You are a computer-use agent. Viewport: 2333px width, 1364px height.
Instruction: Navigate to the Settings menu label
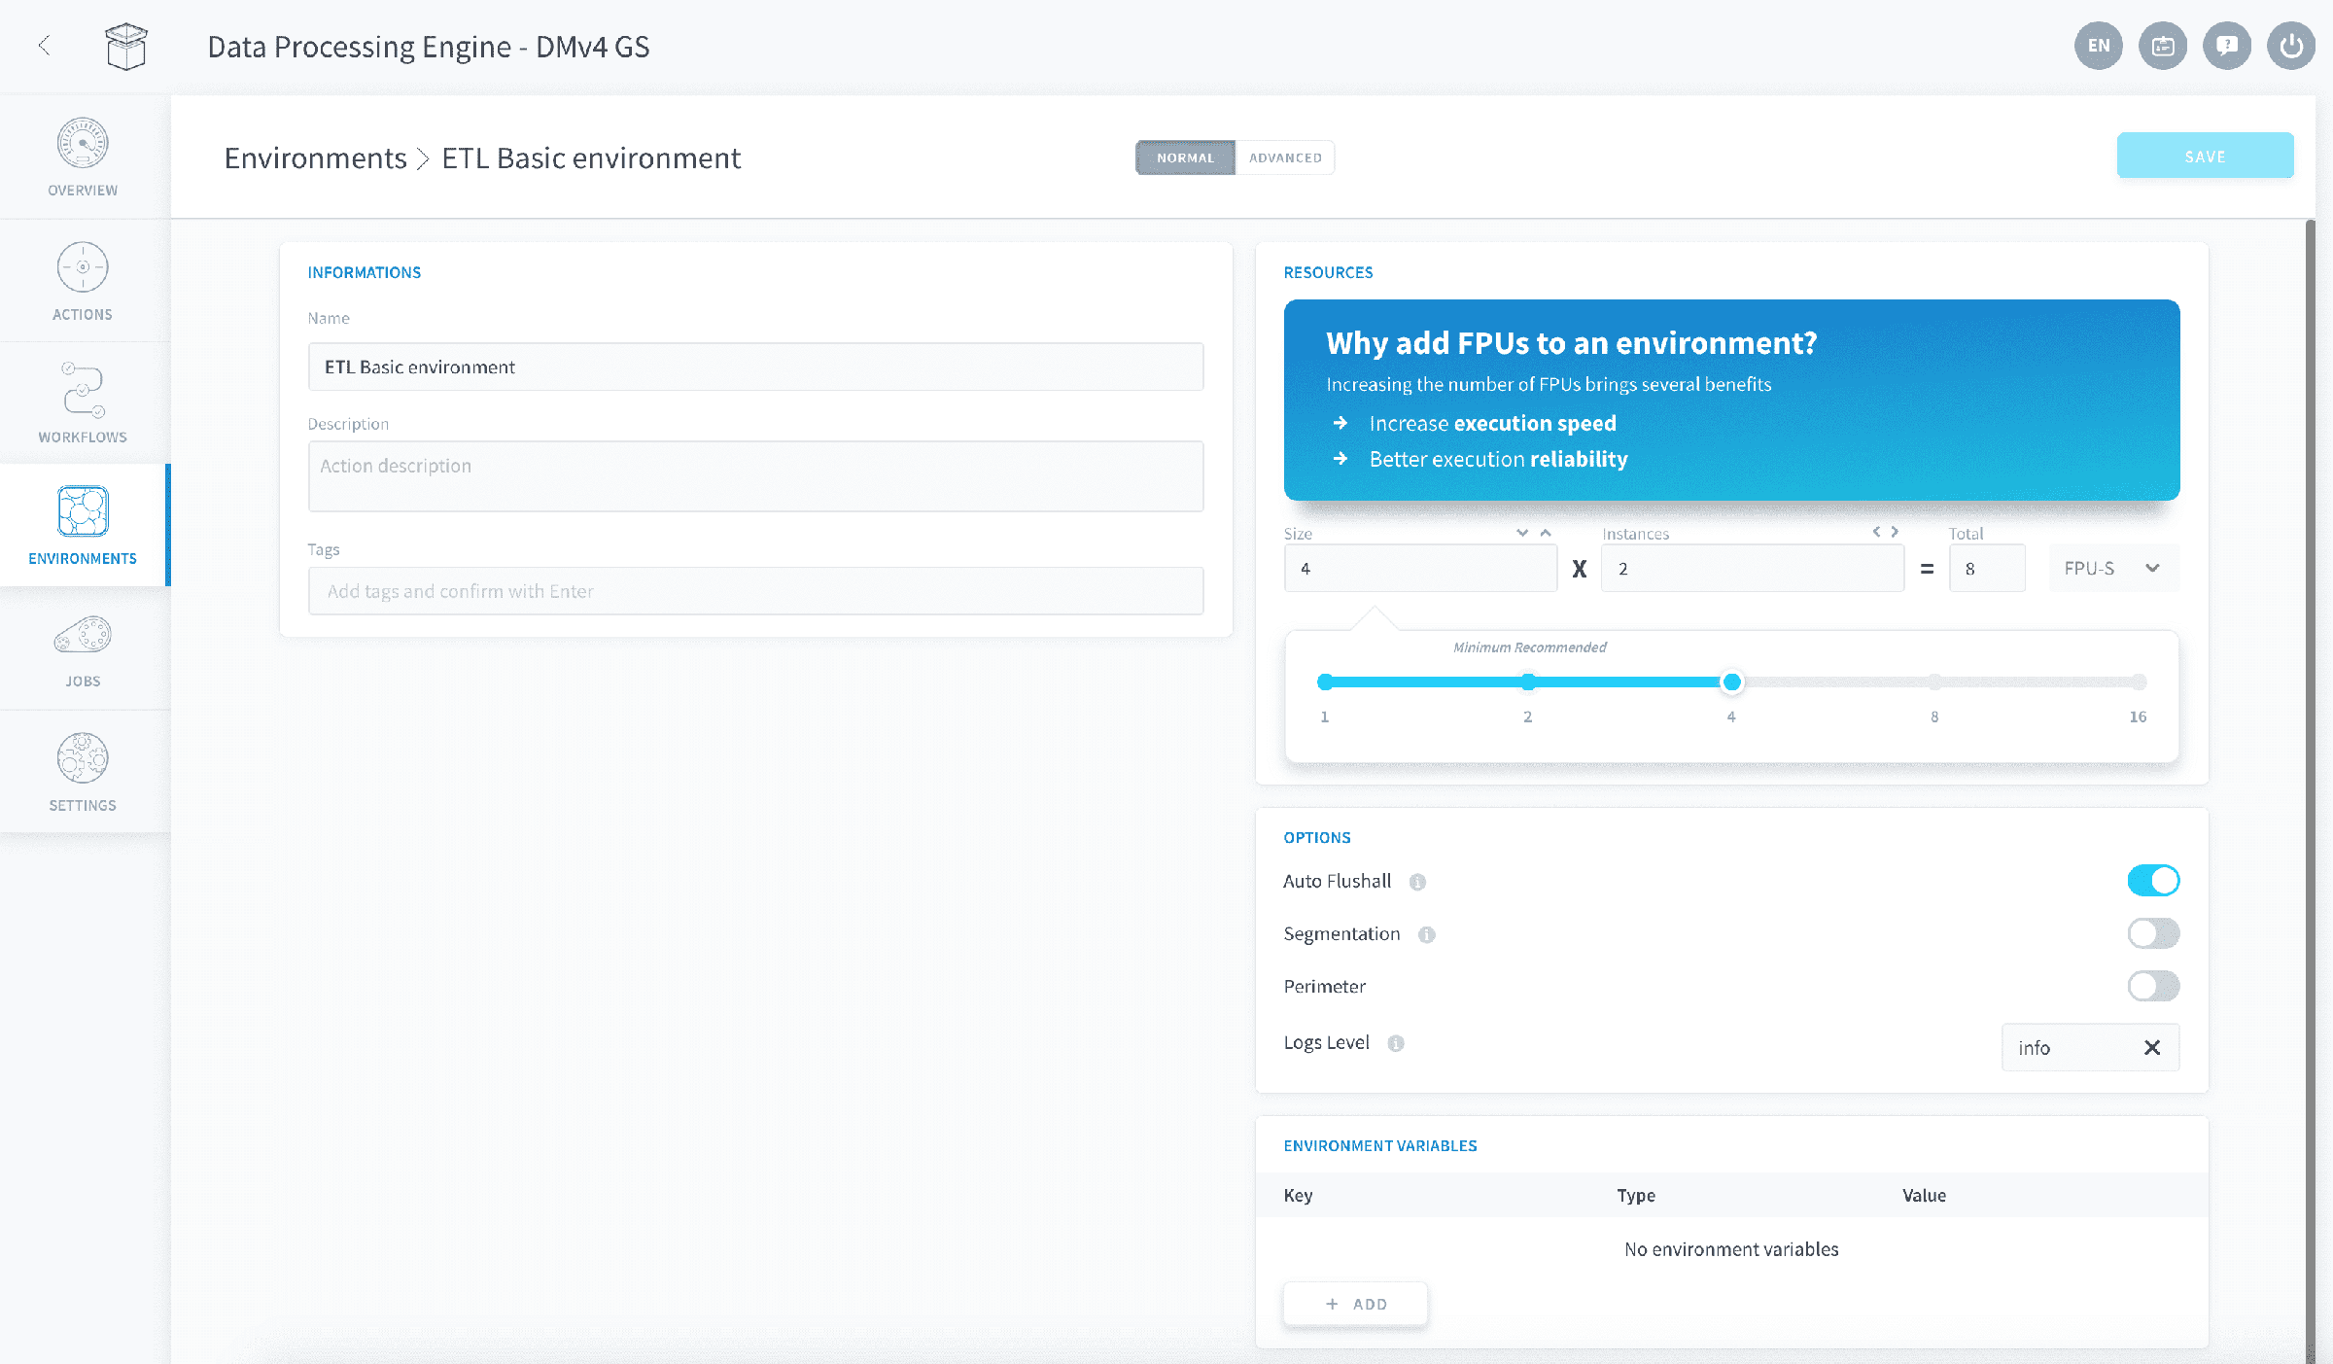[83, 806]
